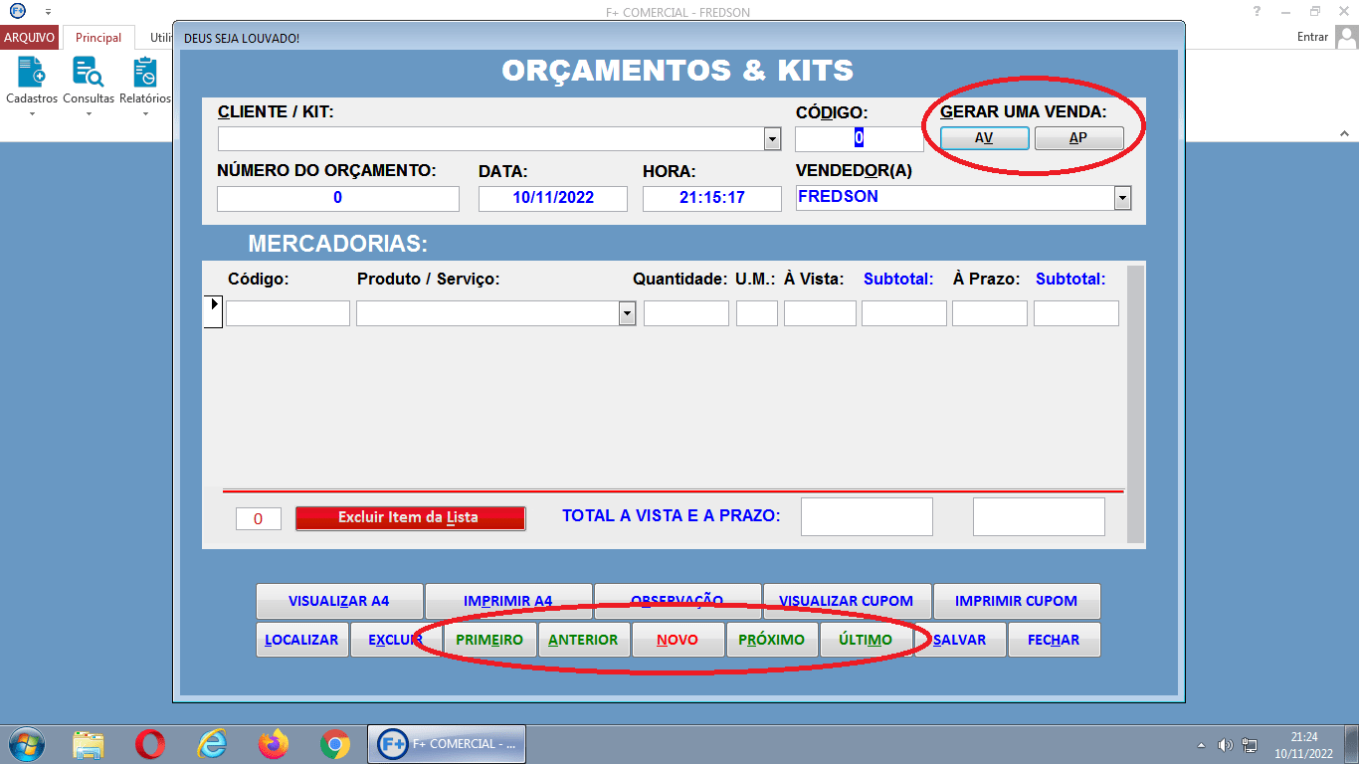Screen dimensions: 1359x764
Task: Click Excluir Item da Lista button
Action: coord(410,517)
